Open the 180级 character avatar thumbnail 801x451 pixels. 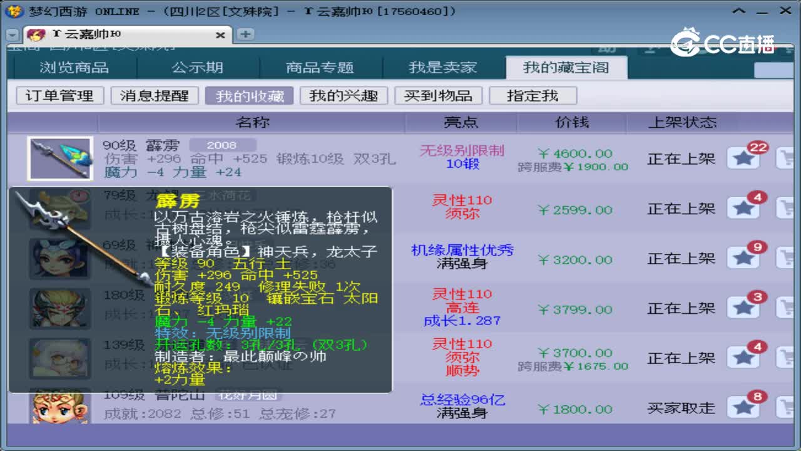(x=60, y=308)
